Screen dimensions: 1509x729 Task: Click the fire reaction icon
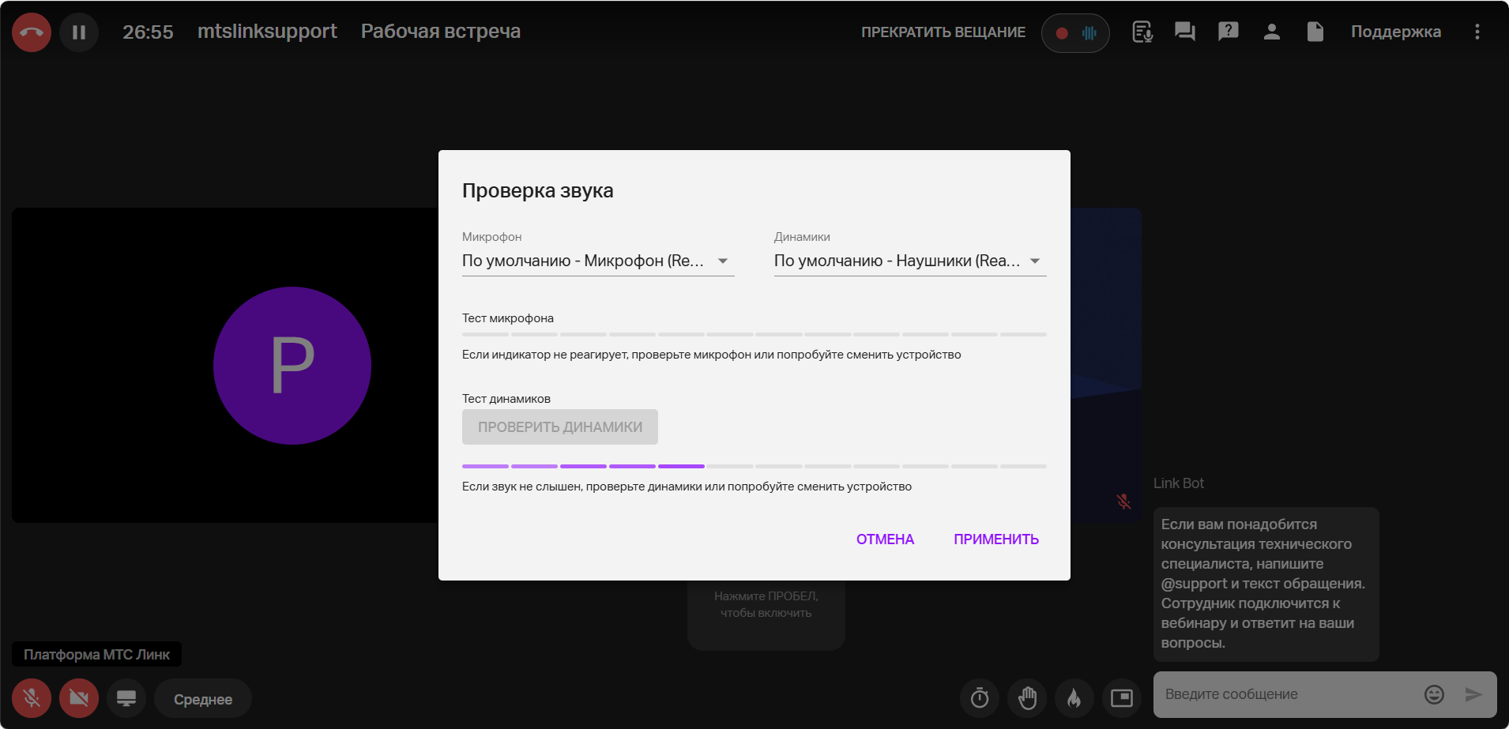[x=1074, y=698]
